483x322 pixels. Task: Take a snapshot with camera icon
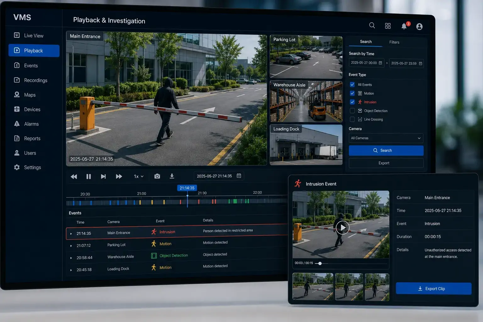(157, 176)
